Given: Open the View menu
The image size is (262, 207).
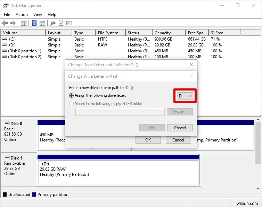Looking at the screenshot, I should click(38, 15).
